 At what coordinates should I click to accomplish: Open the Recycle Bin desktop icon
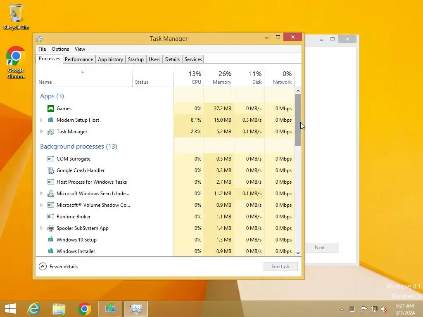pos(16,17)
